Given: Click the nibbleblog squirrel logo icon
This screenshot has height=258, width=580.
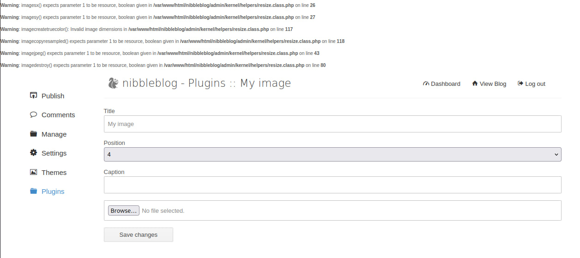Looking at the screenshot, I should click(x=113, y=83).
